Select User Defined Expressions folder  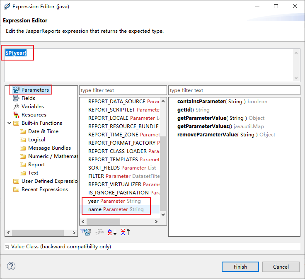50,181
